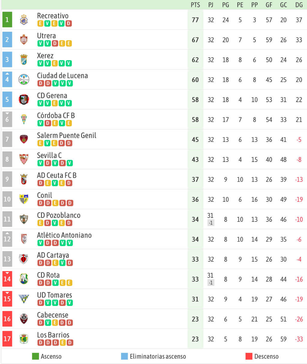Click the Xerez club crest icon
Viewport: 307px width, 364px height.
(24, 60)
